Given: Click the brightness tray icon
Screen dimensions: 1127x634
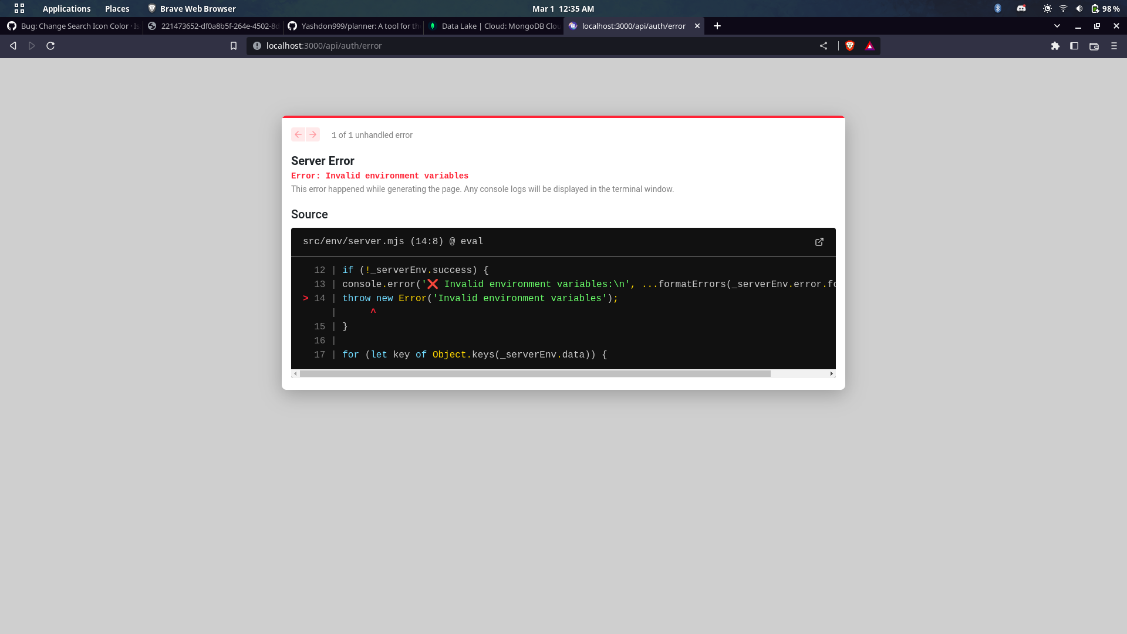Looking at the screenshot, I should 1047,8.
